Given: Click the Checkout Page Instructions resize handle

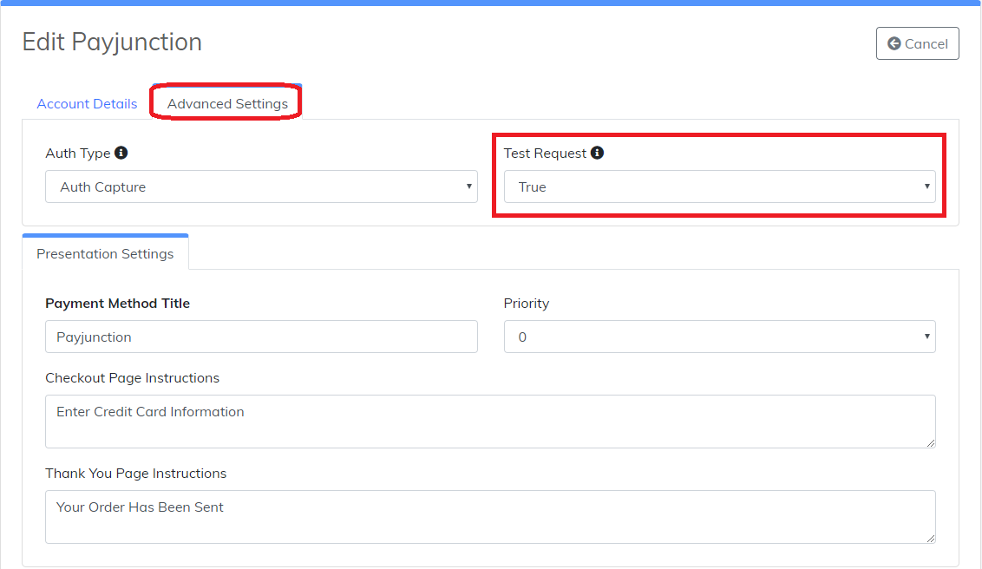Looking at the screenshot, I should point(931,442).
